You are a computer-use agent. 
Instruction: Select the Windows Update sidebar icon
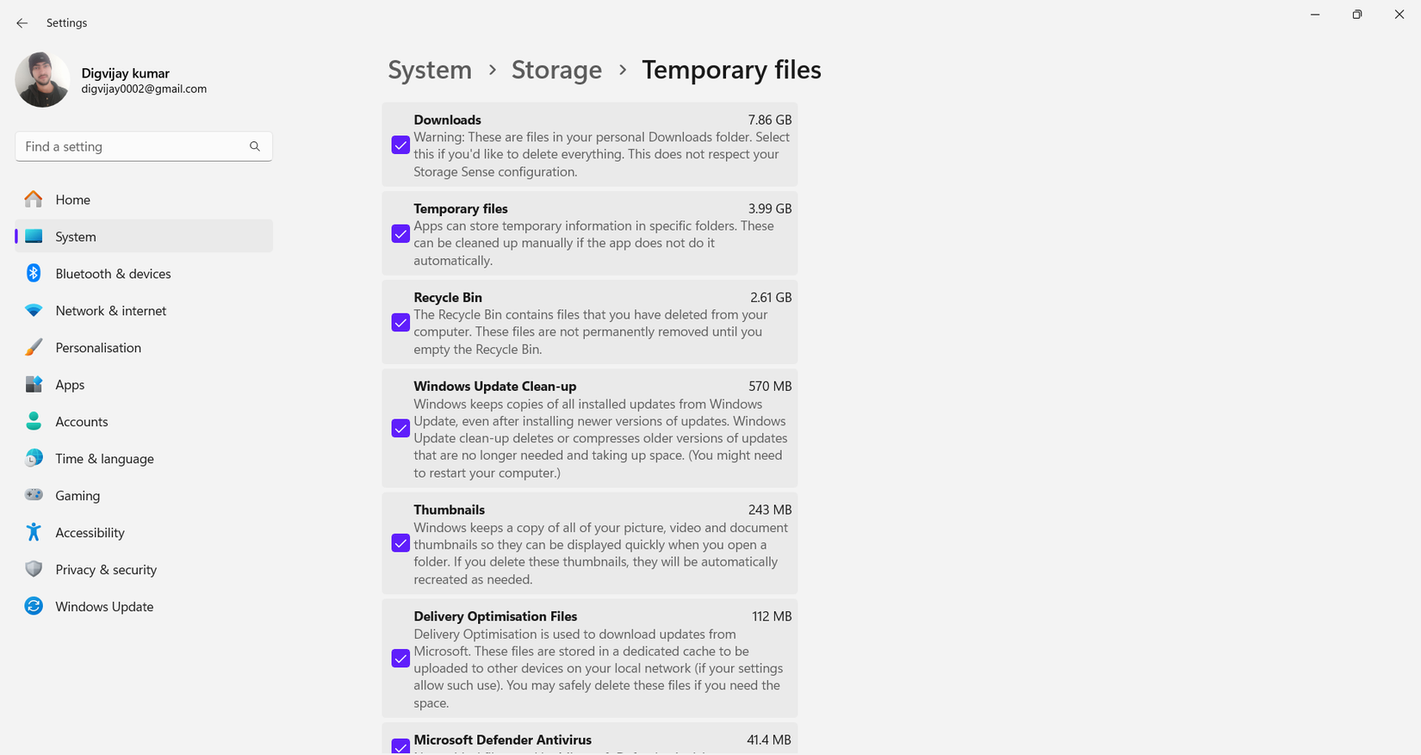(33, 606)
